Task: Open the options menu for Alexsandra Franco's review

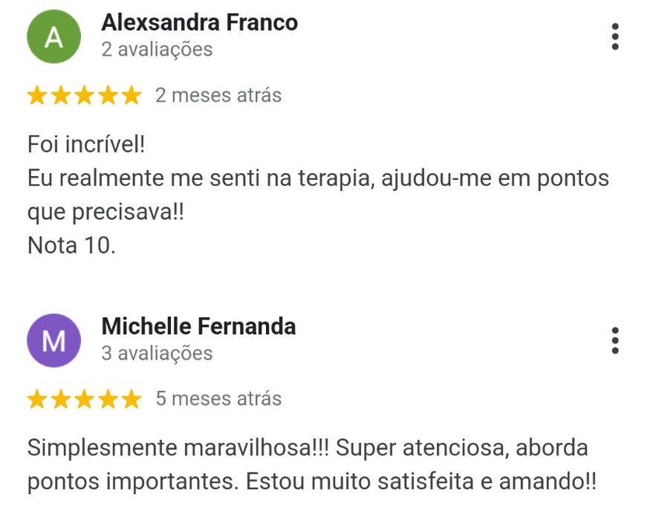Action: coord(615,36)
